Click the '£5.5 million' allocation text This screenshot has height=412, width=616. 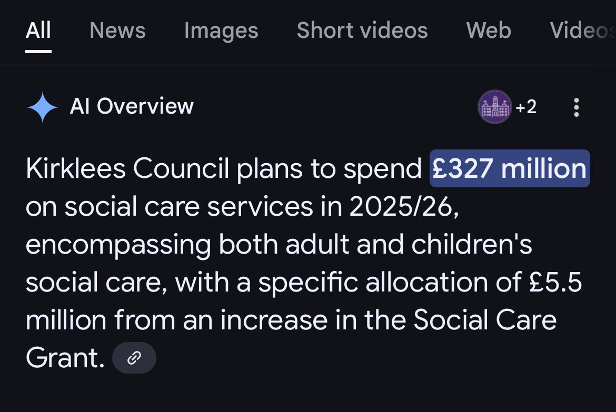555,283
